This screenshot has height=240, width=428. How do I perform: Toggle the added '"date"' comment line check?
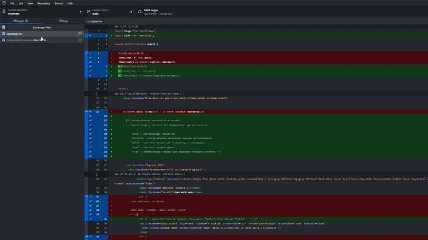coord(90,143)
